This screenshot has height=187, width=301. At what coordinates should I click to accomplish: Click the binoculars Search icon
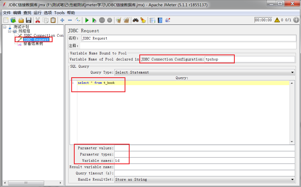pyautogui.click(x=135, y=20)
